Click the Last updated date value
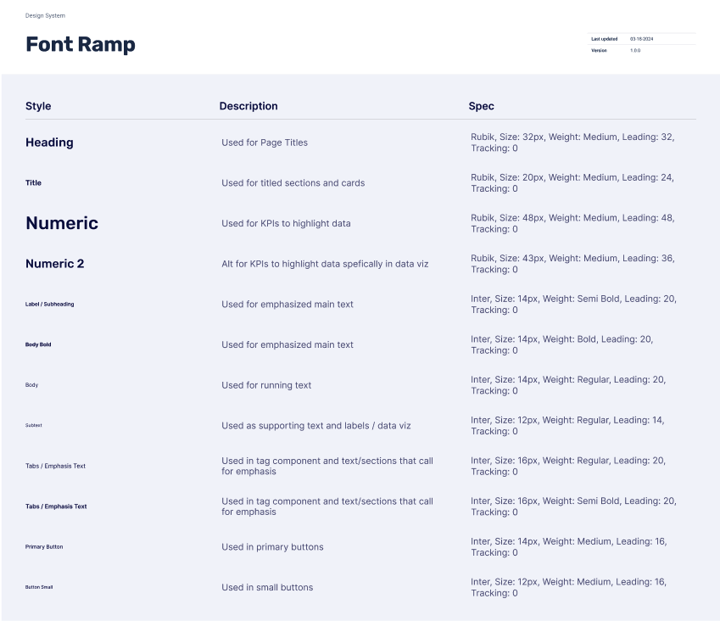This screenshot has height=621, width=720. (x=641, y=39)
